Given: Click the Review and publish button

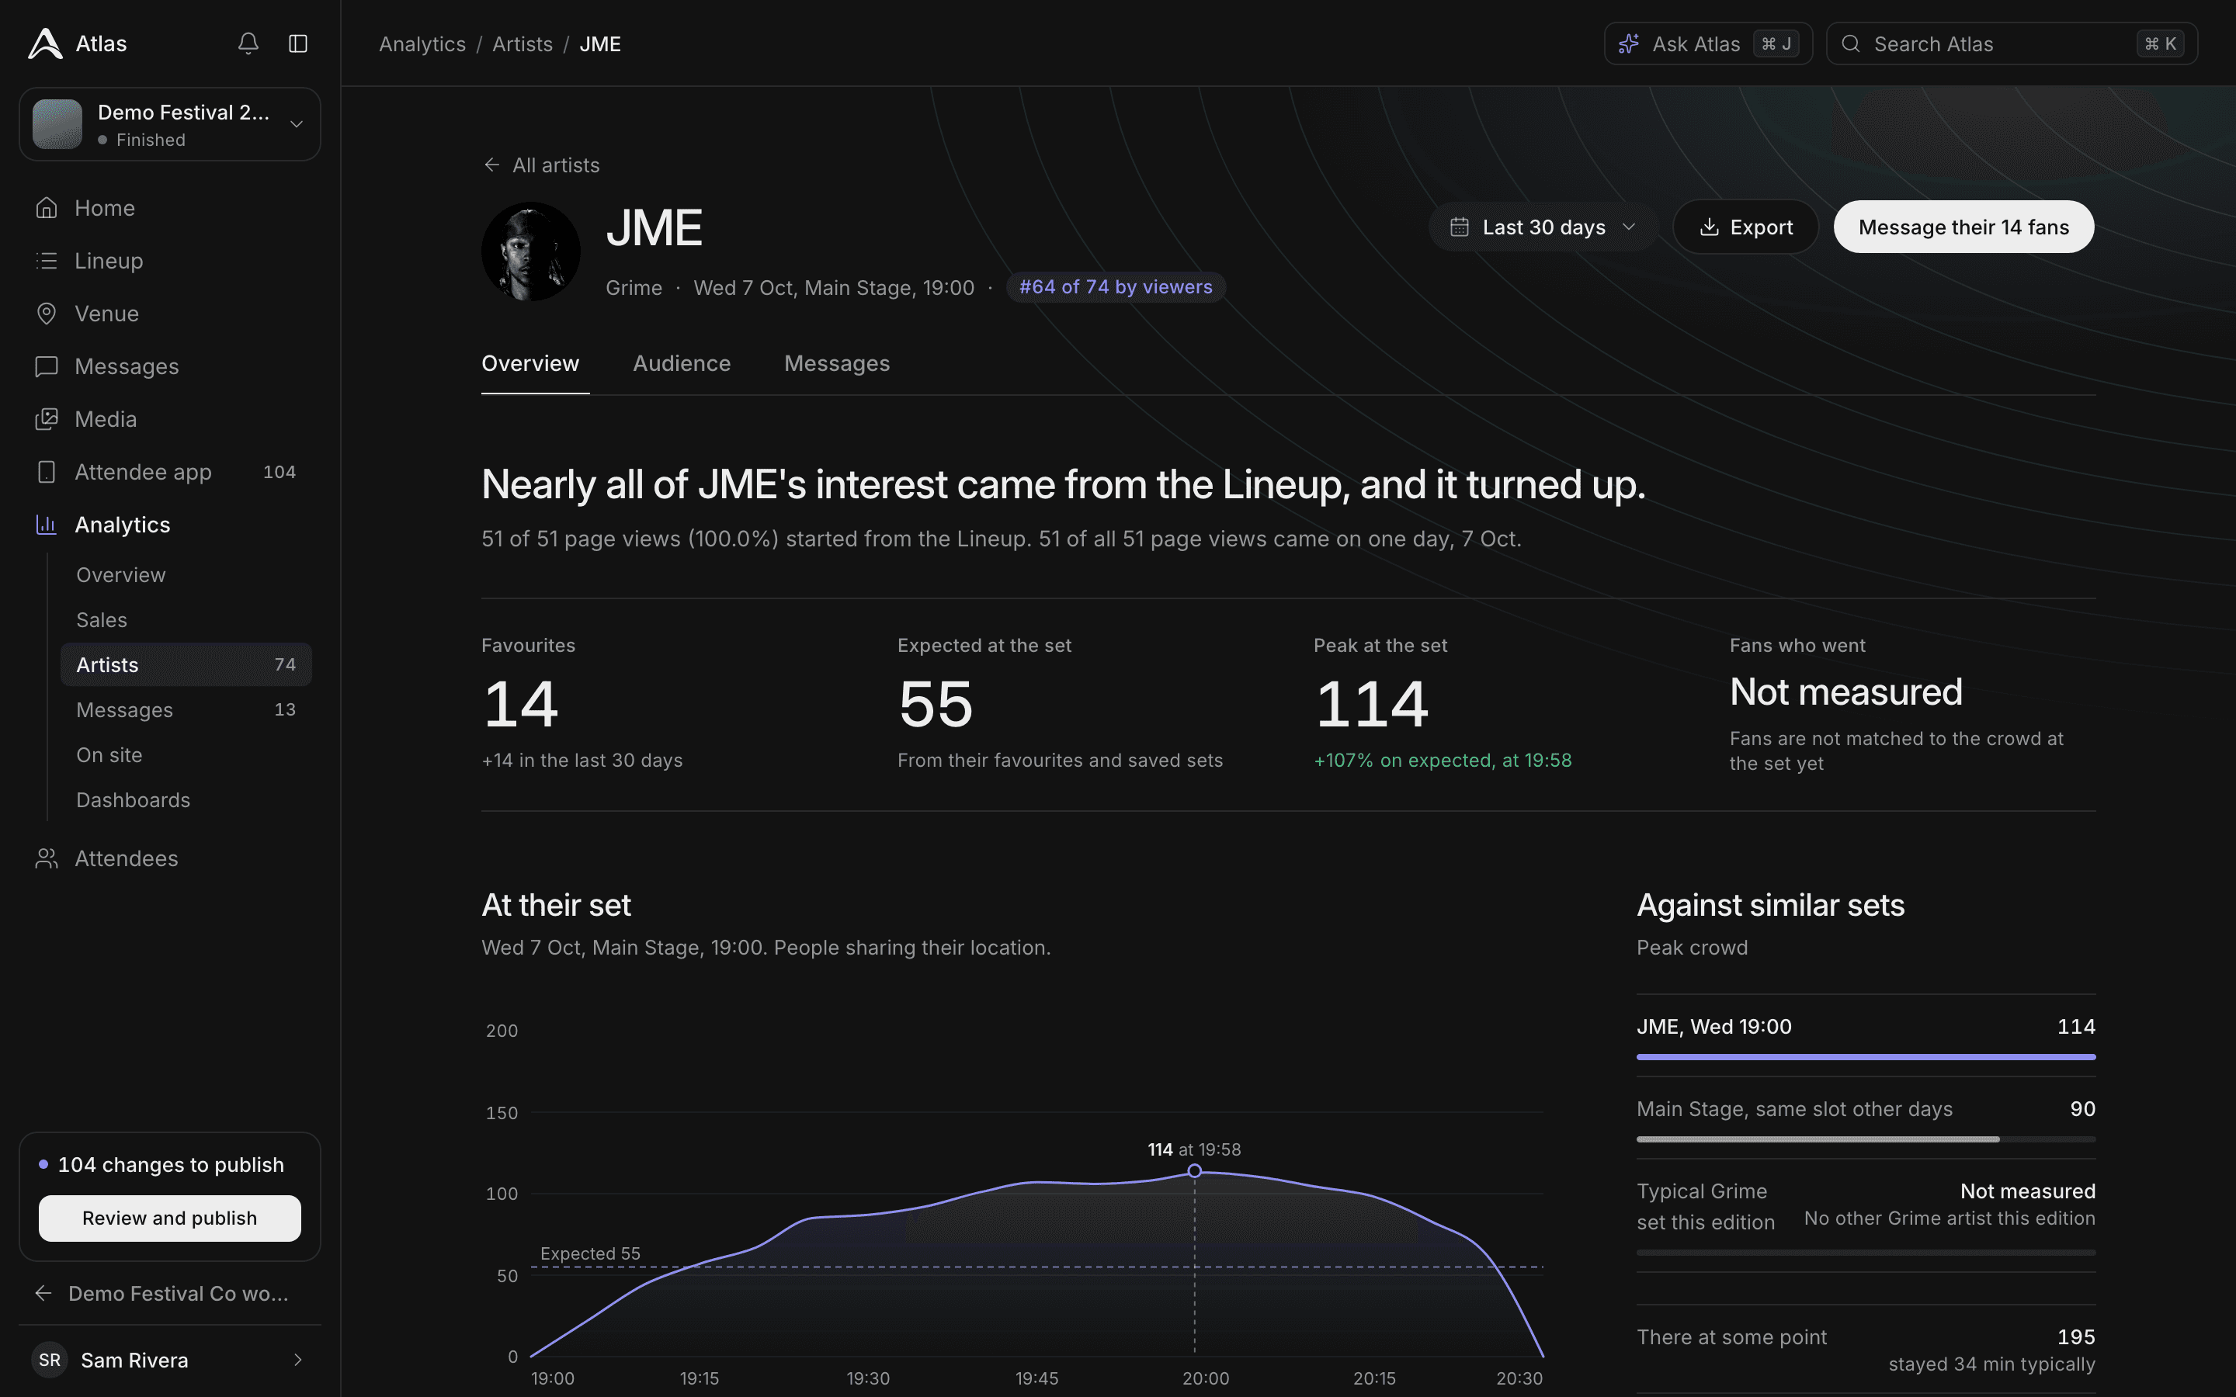Looking at the screenshot, I should tap(170, 1218).
